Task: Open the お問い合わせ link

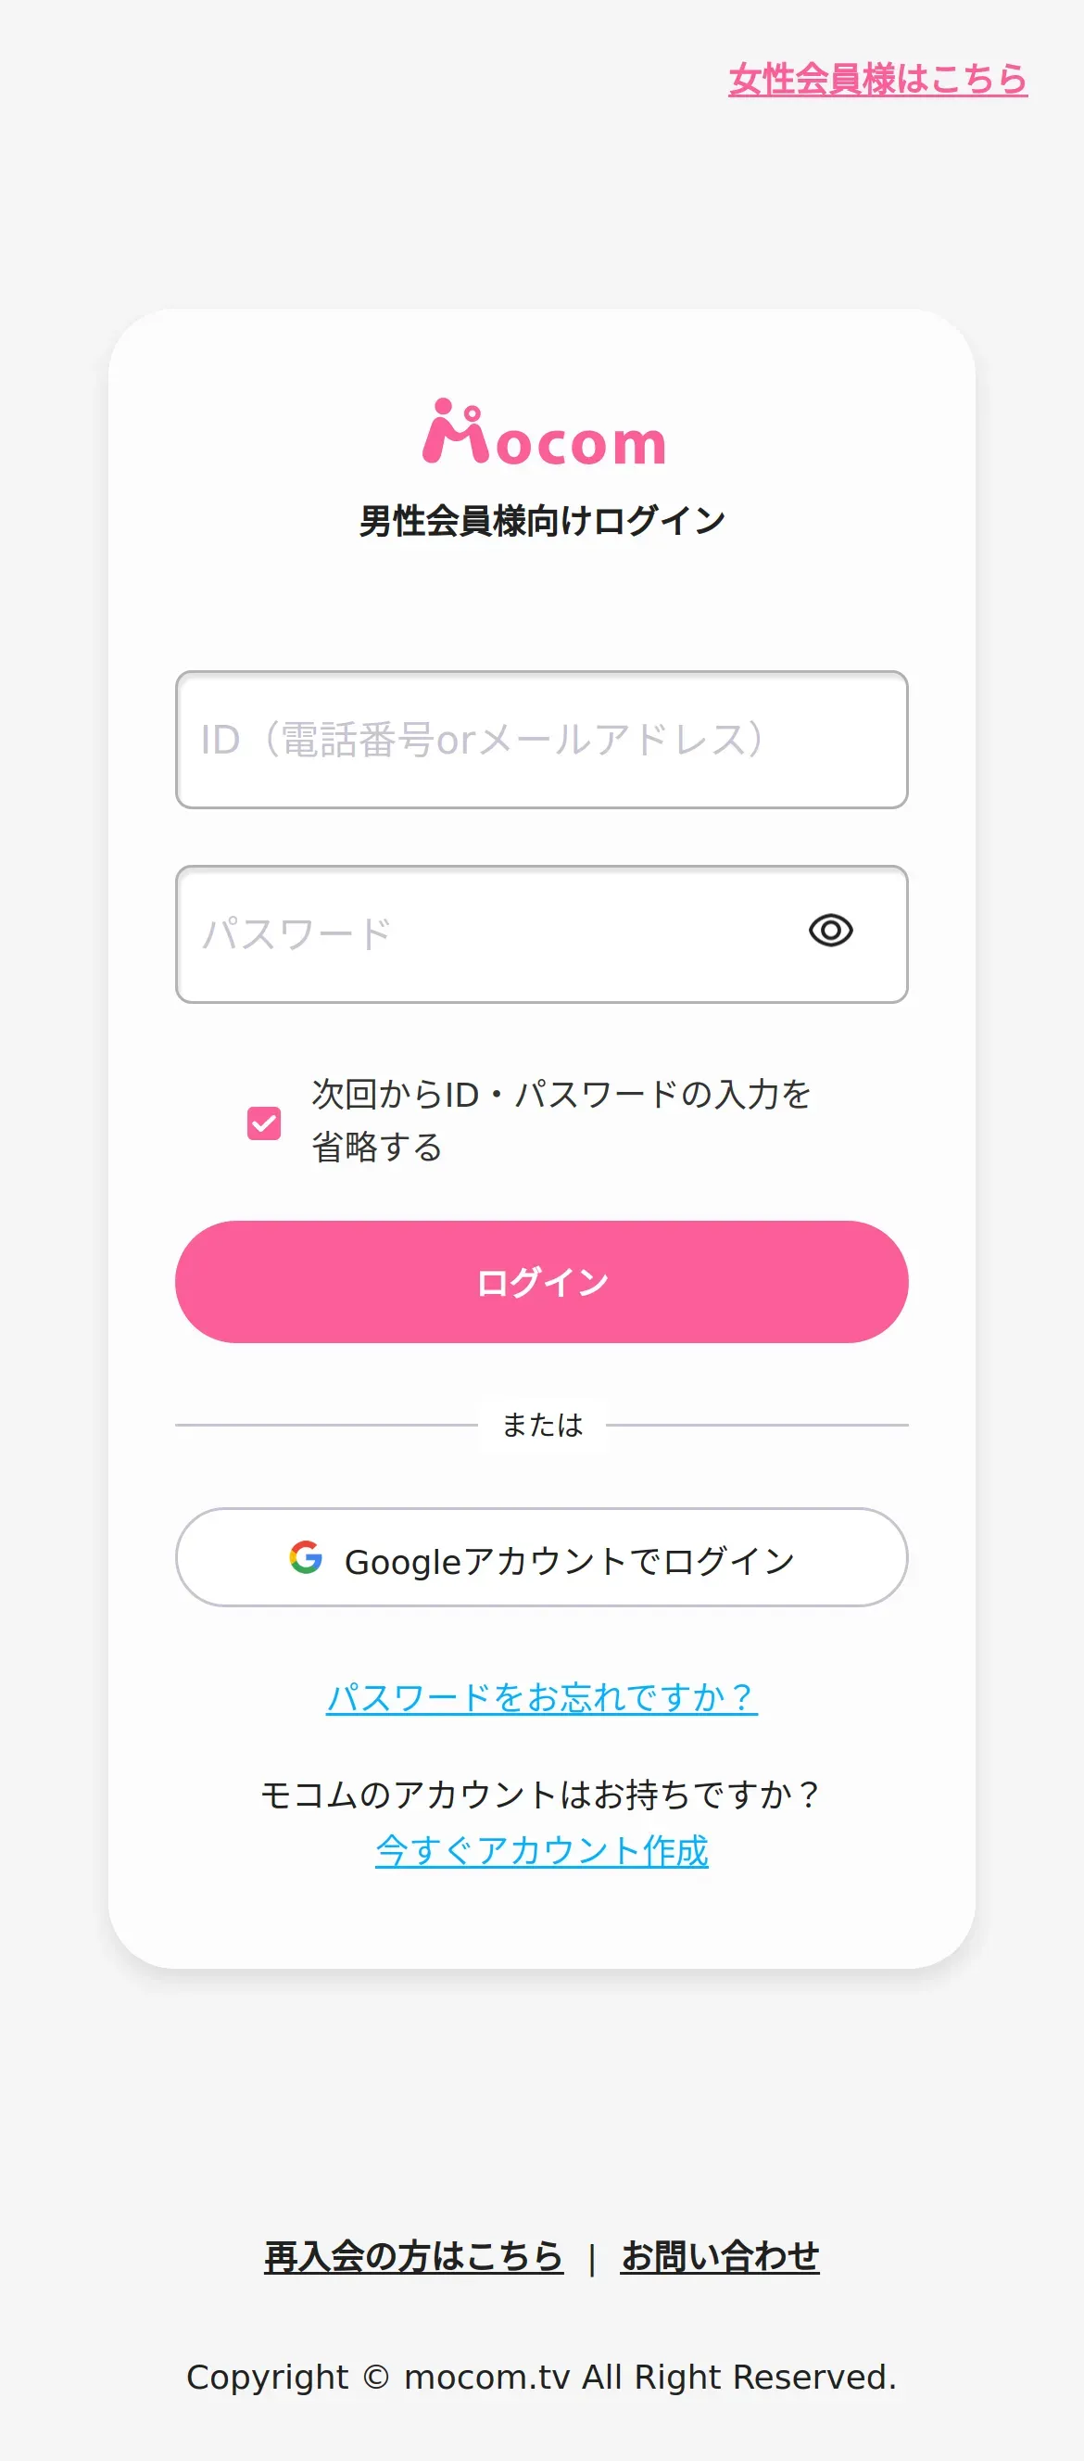Action: pos(720,2255)
